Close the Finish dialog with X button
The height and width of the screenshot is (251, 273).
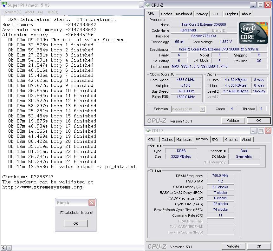[92, 202]
